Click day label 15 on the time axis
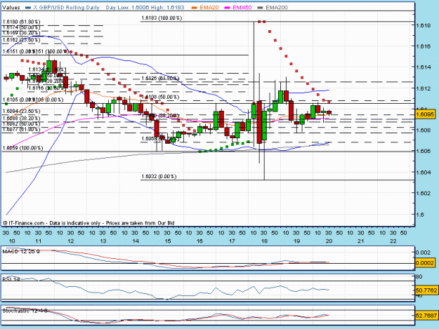This screenshot has height=329, width=439. [x=167, y=241]
